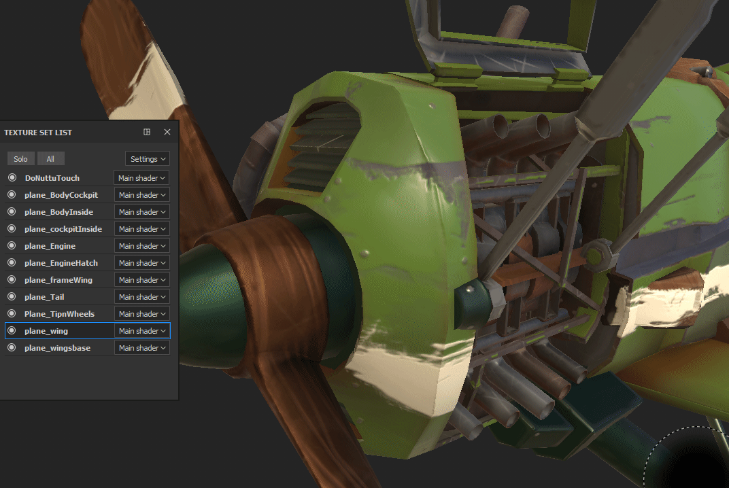Open the Settings dropdown

tap(148, 159)
